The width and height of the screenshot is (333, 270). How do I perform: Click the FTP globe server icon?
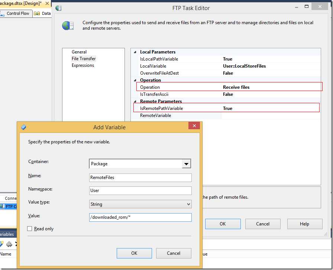point(68,26)
